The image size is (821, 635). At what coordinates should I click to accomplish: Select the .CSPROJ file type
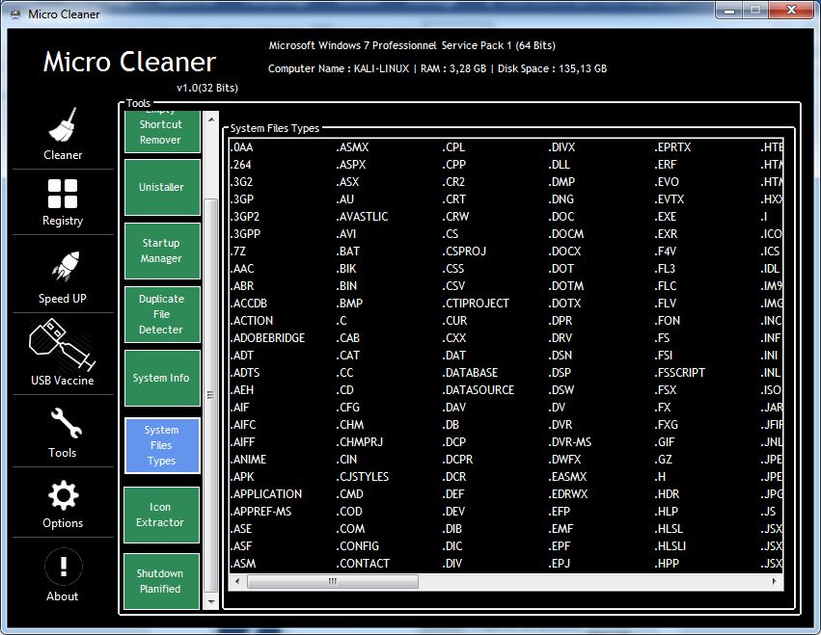(464, 251)
